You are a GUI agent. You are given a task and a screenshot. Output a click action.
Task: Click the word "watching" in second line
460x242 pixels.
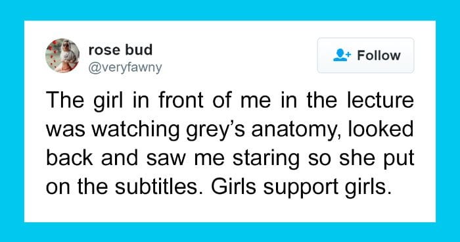(x=135, y=130)
